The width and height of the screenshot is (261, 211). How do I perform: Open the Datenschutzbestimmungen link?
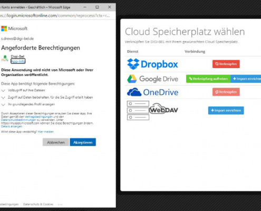point(18,120)
